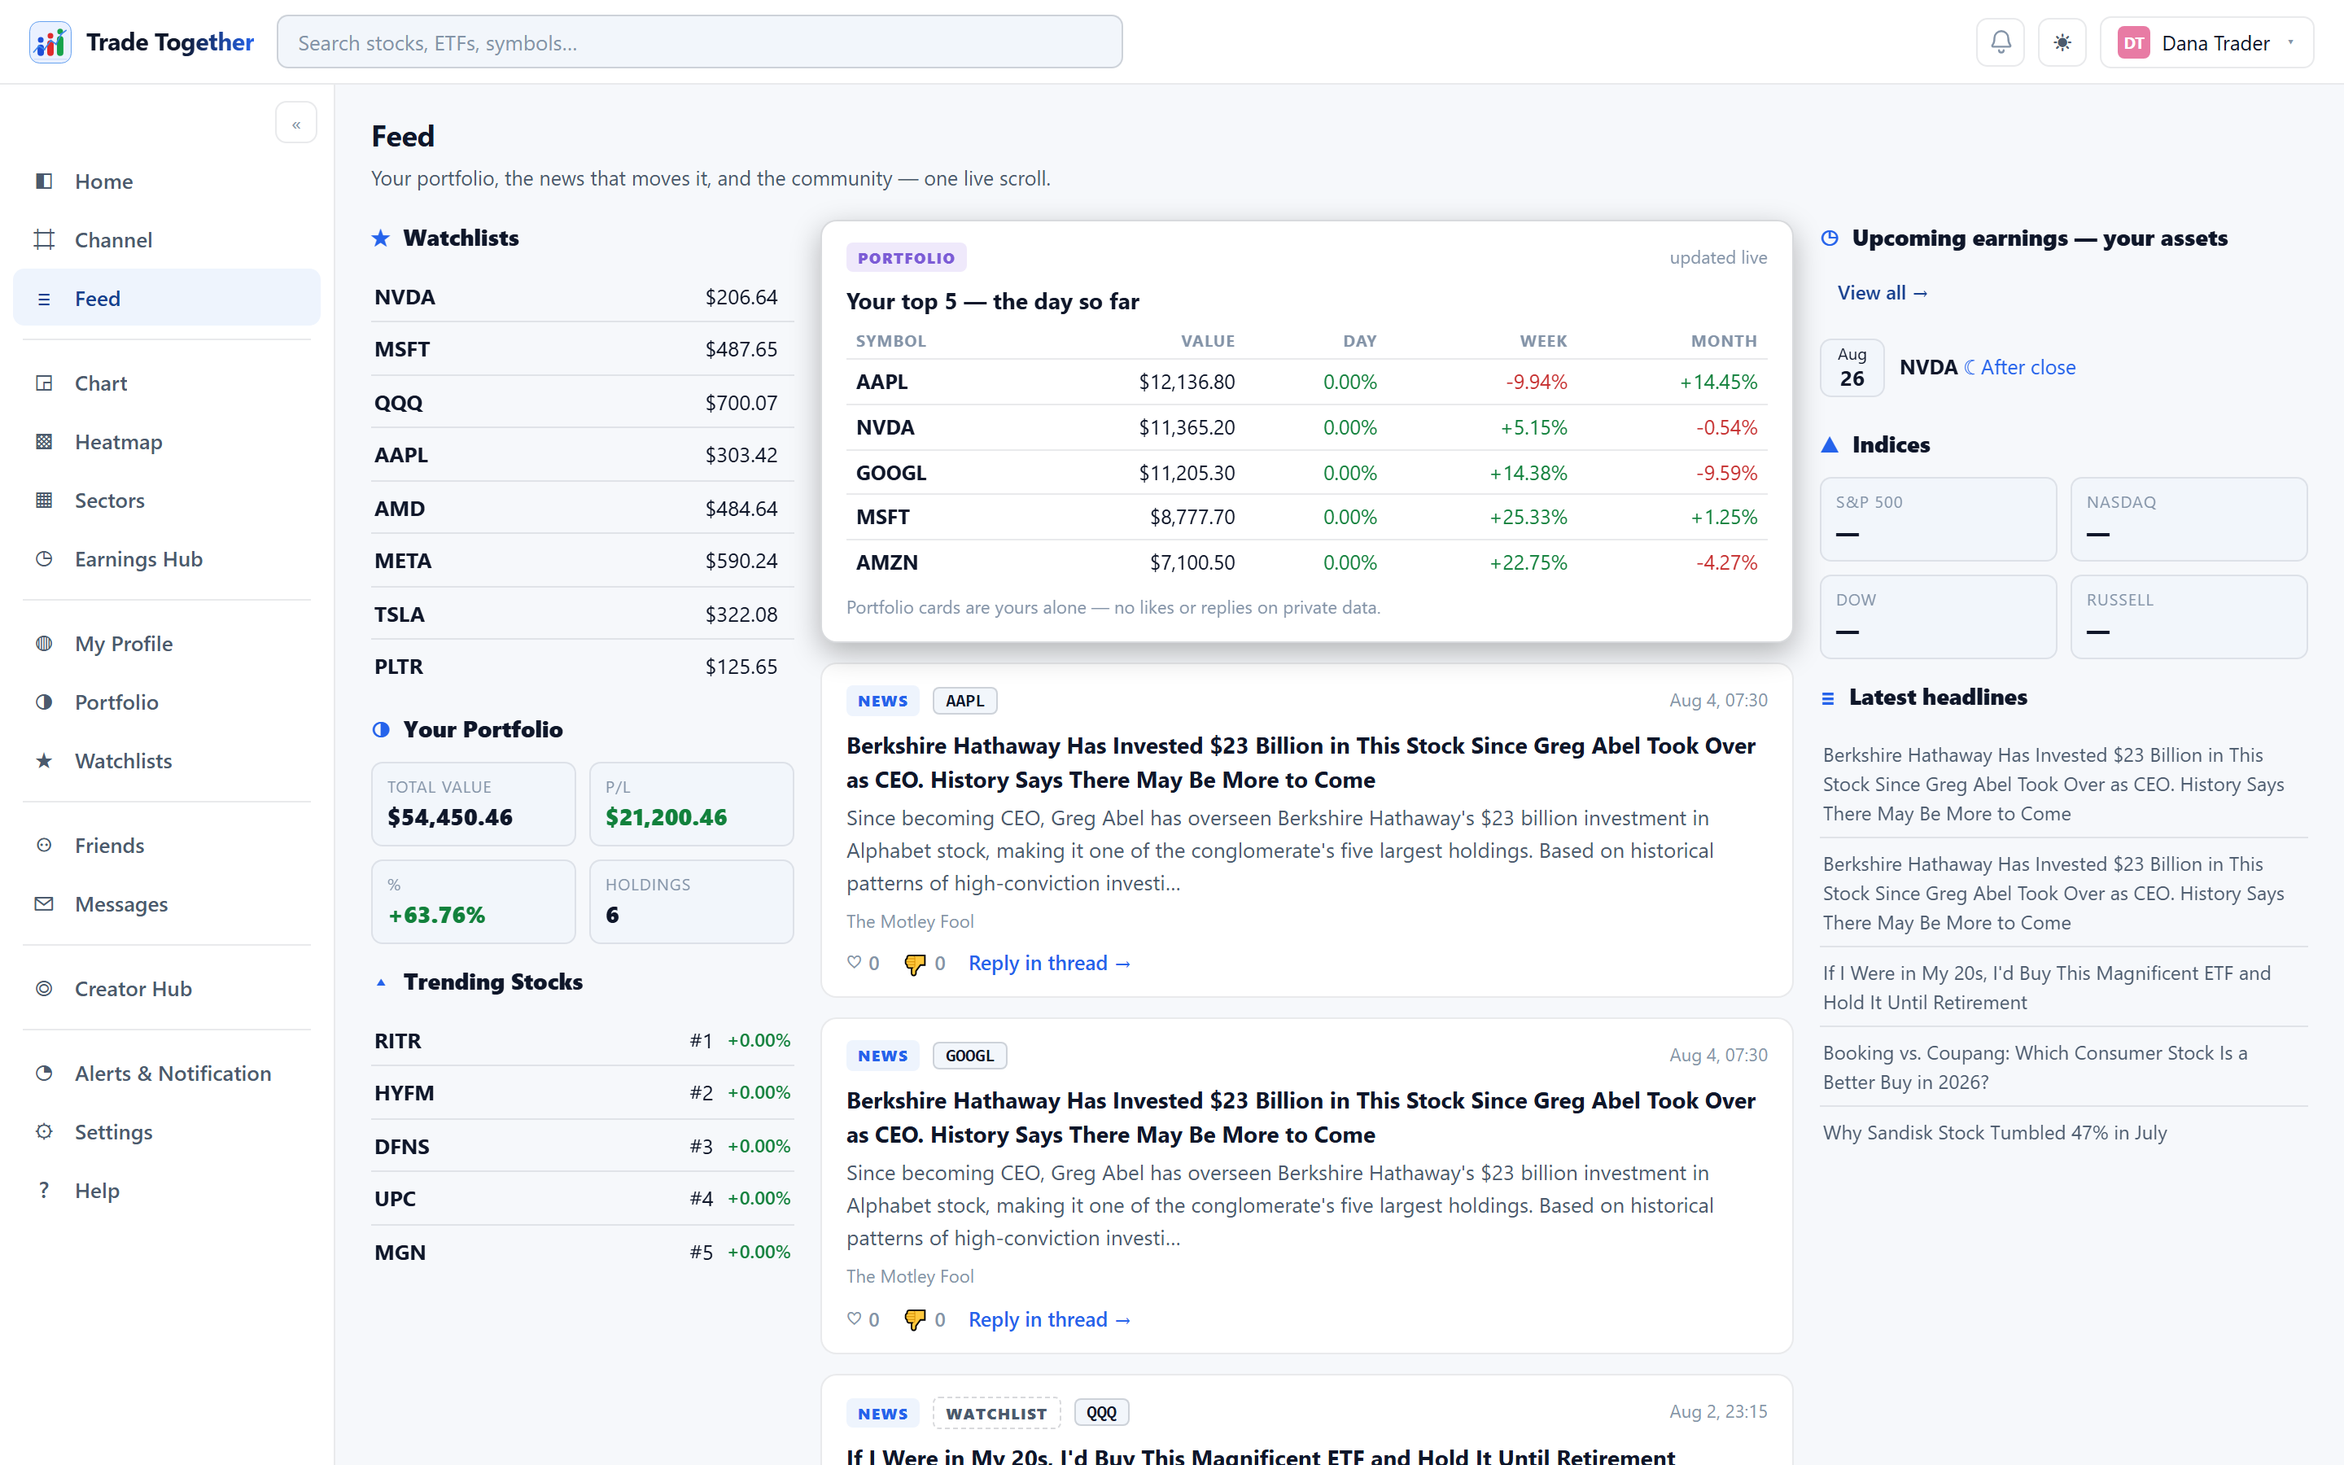Click Alerts & Notification icon
The width and height of the screenshot is (2344, 1465).
(x=44, y=1074)
